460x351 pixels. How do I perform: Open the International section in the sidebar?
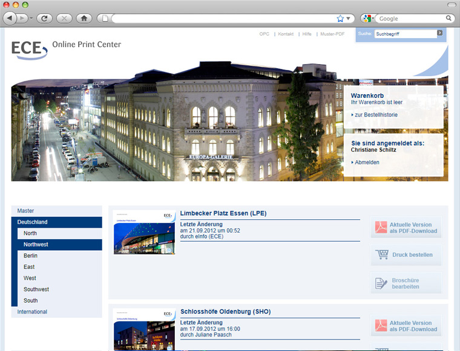pos(32,312)
